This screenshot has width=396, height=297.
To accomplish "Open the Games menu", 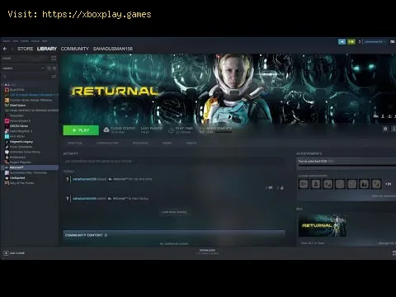I will point(35,41).
